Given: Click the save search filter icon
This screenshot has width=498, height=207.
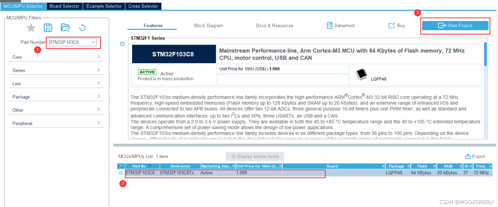Looking at the screenshot, I should point(48,27).
